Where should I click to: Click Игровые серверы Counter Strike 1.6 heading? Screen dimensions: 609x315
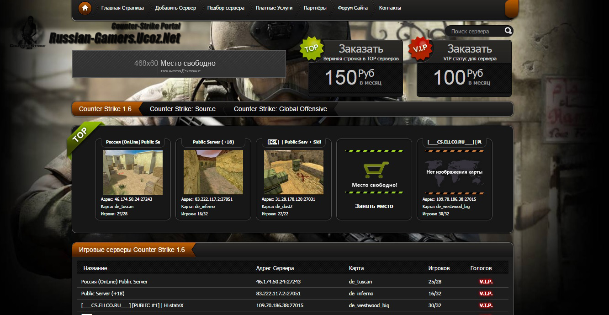pyautogui.click(x=132, y=250)
